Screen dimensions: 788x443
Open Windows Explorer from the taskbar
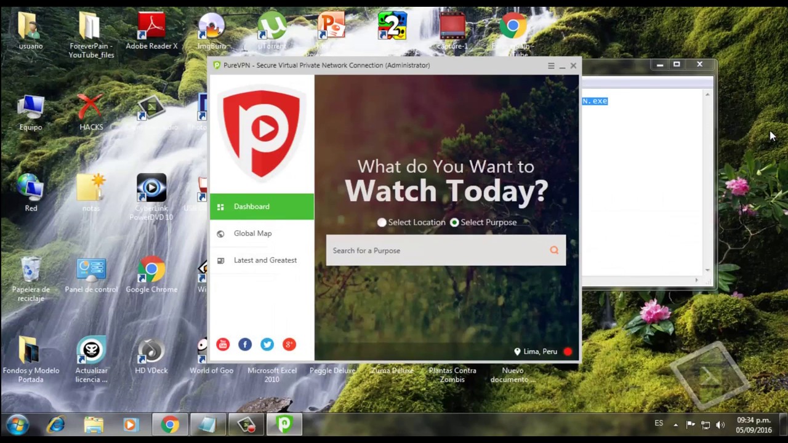[x=94, y=425]
